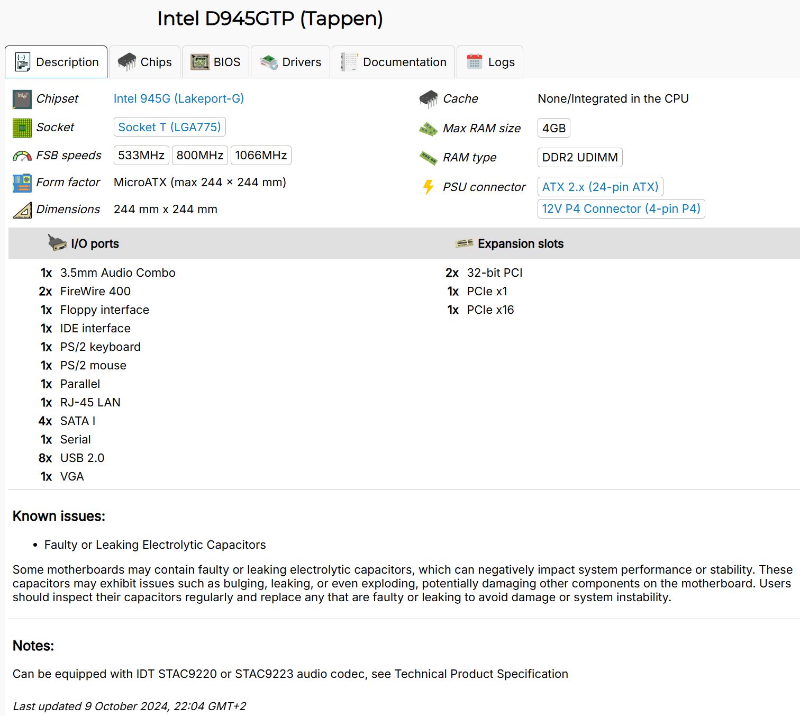Open the ATX 2.x (24-pin ATX) link
800x716 pixels.
tap(600, 187)
